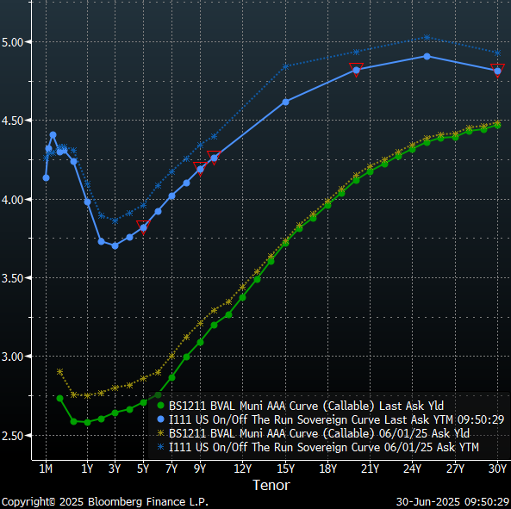Screen dimensions: 511x509
Task: Click the dotted blue star point at 25Y near 5.00
Action: pyautogui.click(x=427, y=37)
